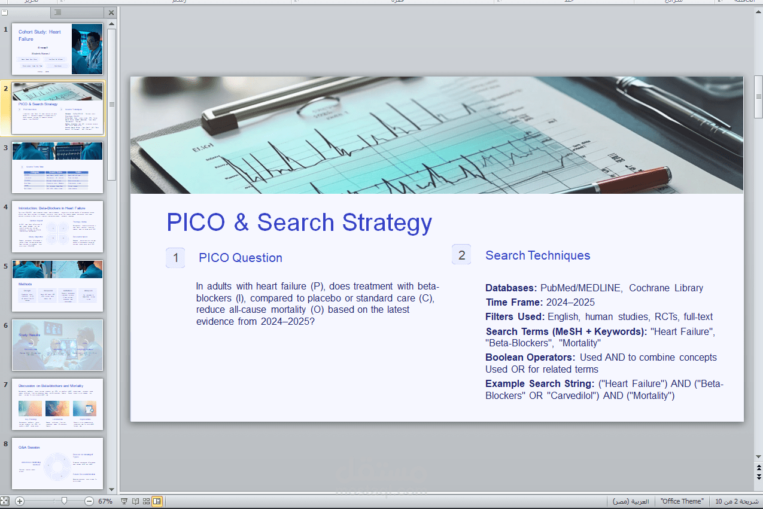Switch to Slide Sorter view icon

point(146,501)
